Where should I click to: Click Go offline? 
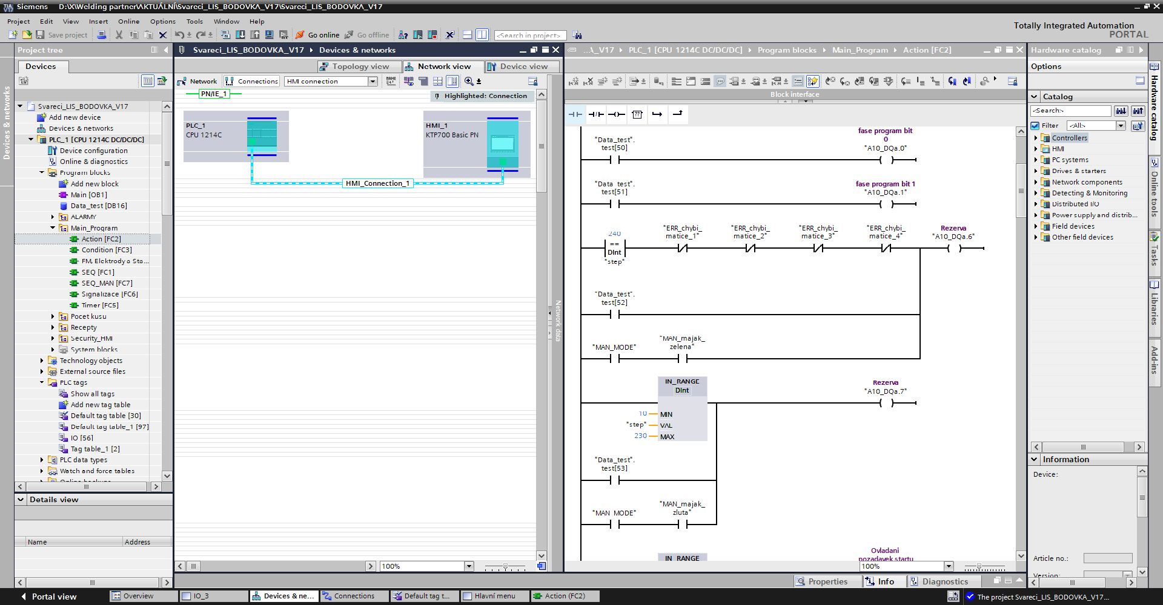(368, 35)
